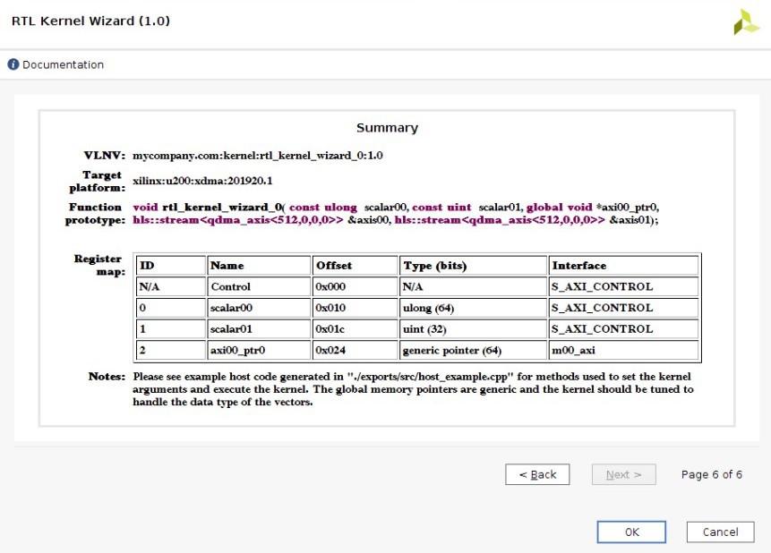Cancel the RTL Kernel Wizard
771x553 pixels.
[720, 532]
